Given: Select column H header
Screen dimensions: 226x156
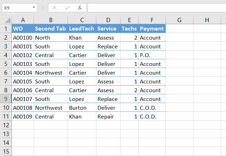Looking at the screenshot, I should [207, 20].
